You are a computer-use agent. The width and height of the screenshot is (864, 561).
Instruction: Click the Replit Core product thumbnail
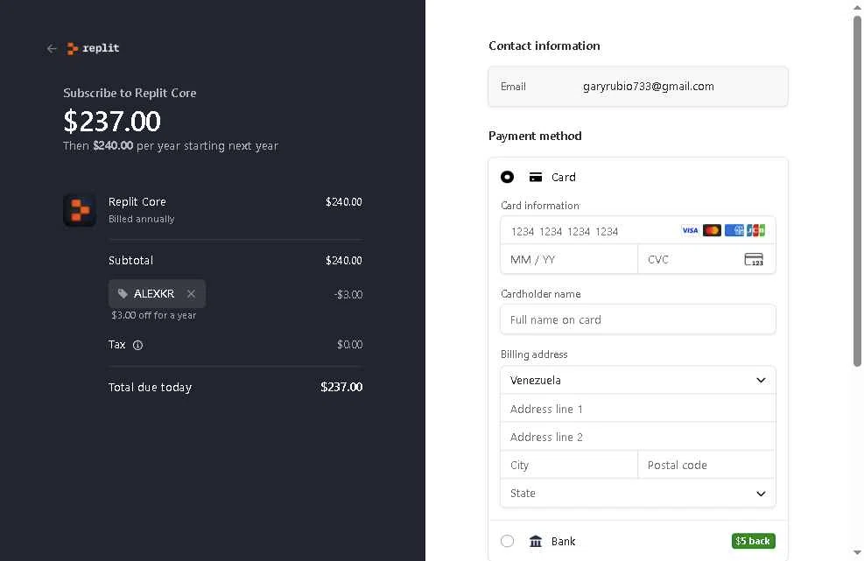80,210
